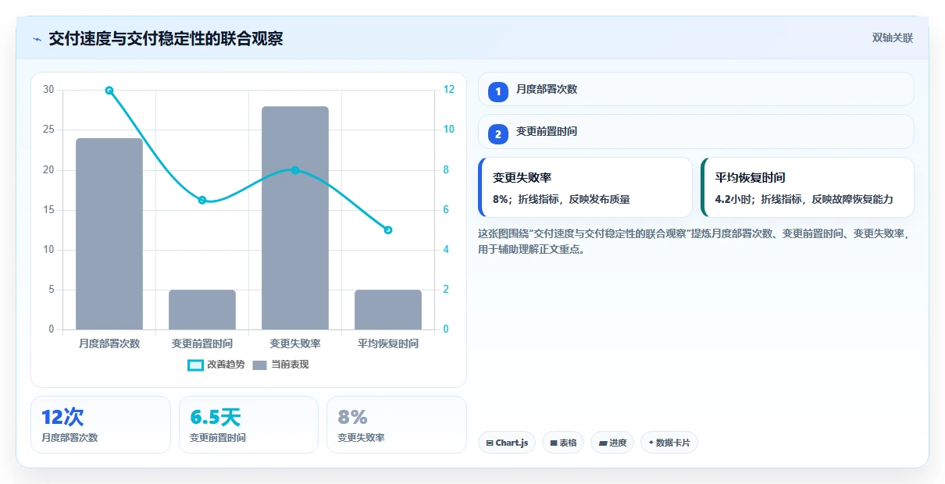Click the title 交付速度与交付稳定性的联合观察
Image resolution: width=945 pixels, height=484 pixels.
166,38
